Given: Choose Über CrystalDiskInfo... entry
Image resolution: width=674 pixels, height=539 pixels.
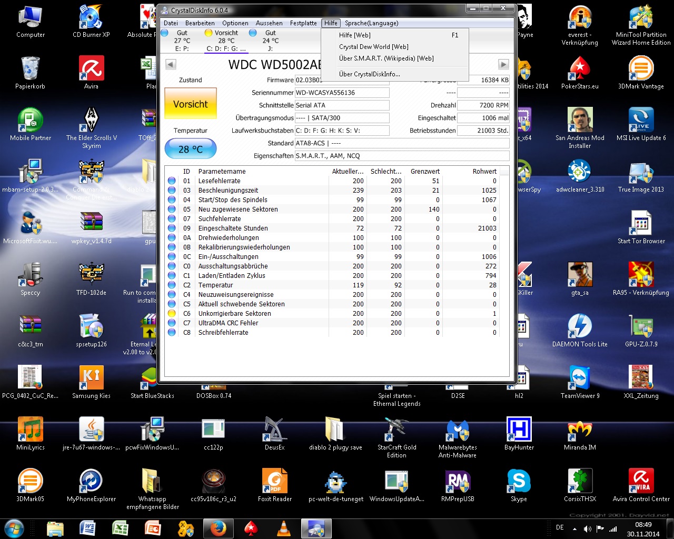Looking at the screenshot, I should point(395,74).
